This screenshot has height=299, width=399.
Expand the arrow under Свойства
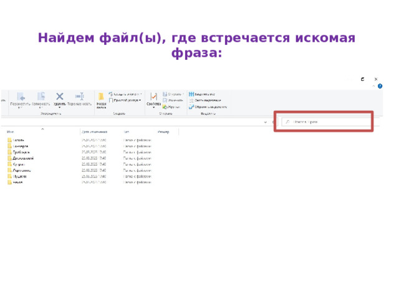[x=153, y=108]
